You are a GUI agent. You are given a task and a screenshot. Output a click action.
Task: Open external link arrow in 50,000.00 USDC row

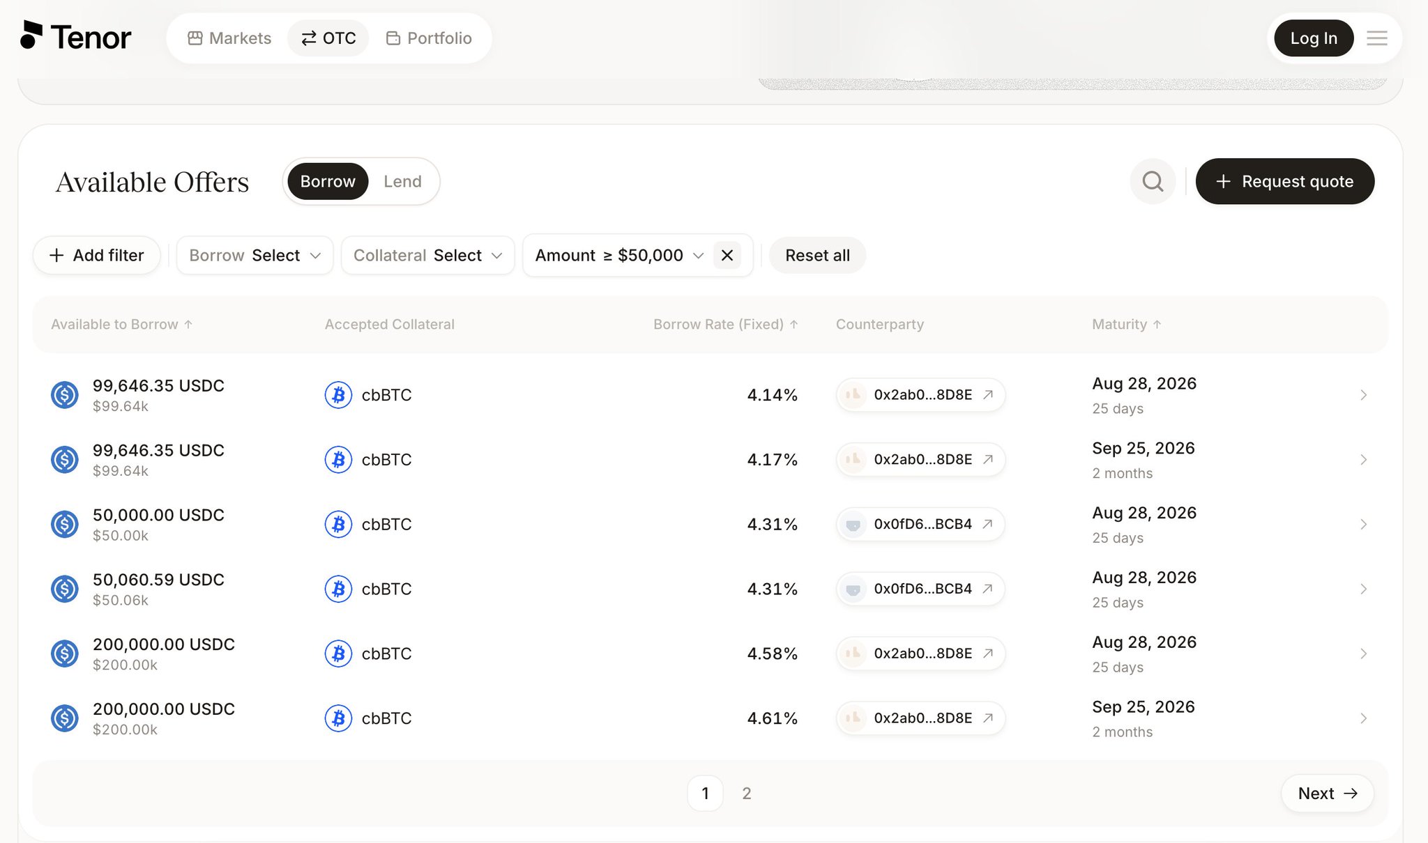[x=987, y=525]
